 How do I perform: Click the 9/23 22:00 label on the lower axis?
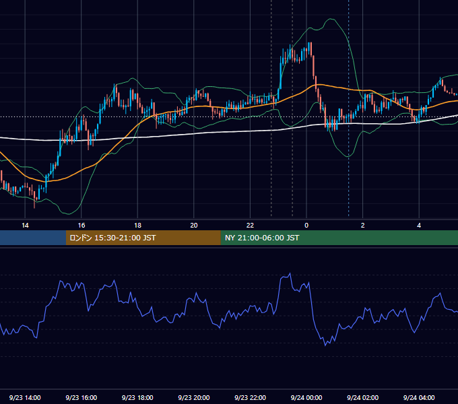click(x=250, y=397)
